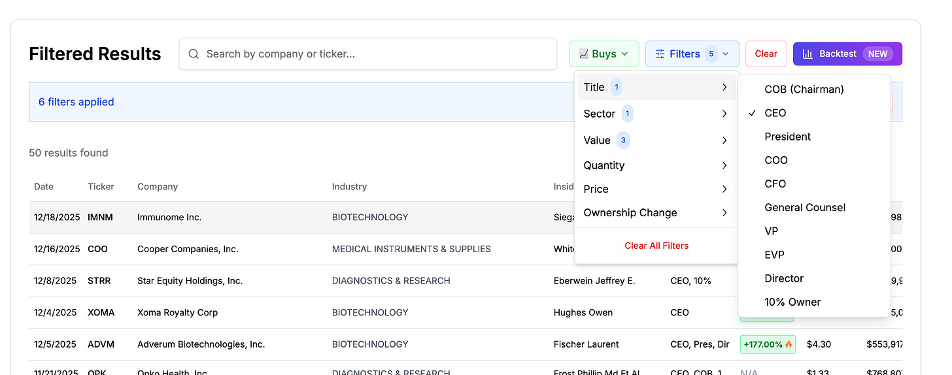Select the General Counsel title option
Viewport: 952px width, 375px height.
[814, 207]
